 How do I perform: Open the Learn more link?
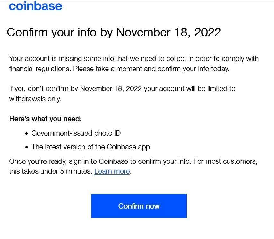[112, 171]
